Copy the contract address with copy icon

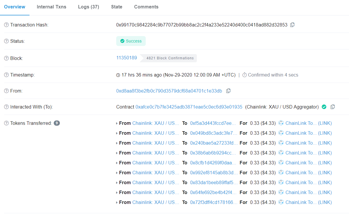click(x=333, y=107)
